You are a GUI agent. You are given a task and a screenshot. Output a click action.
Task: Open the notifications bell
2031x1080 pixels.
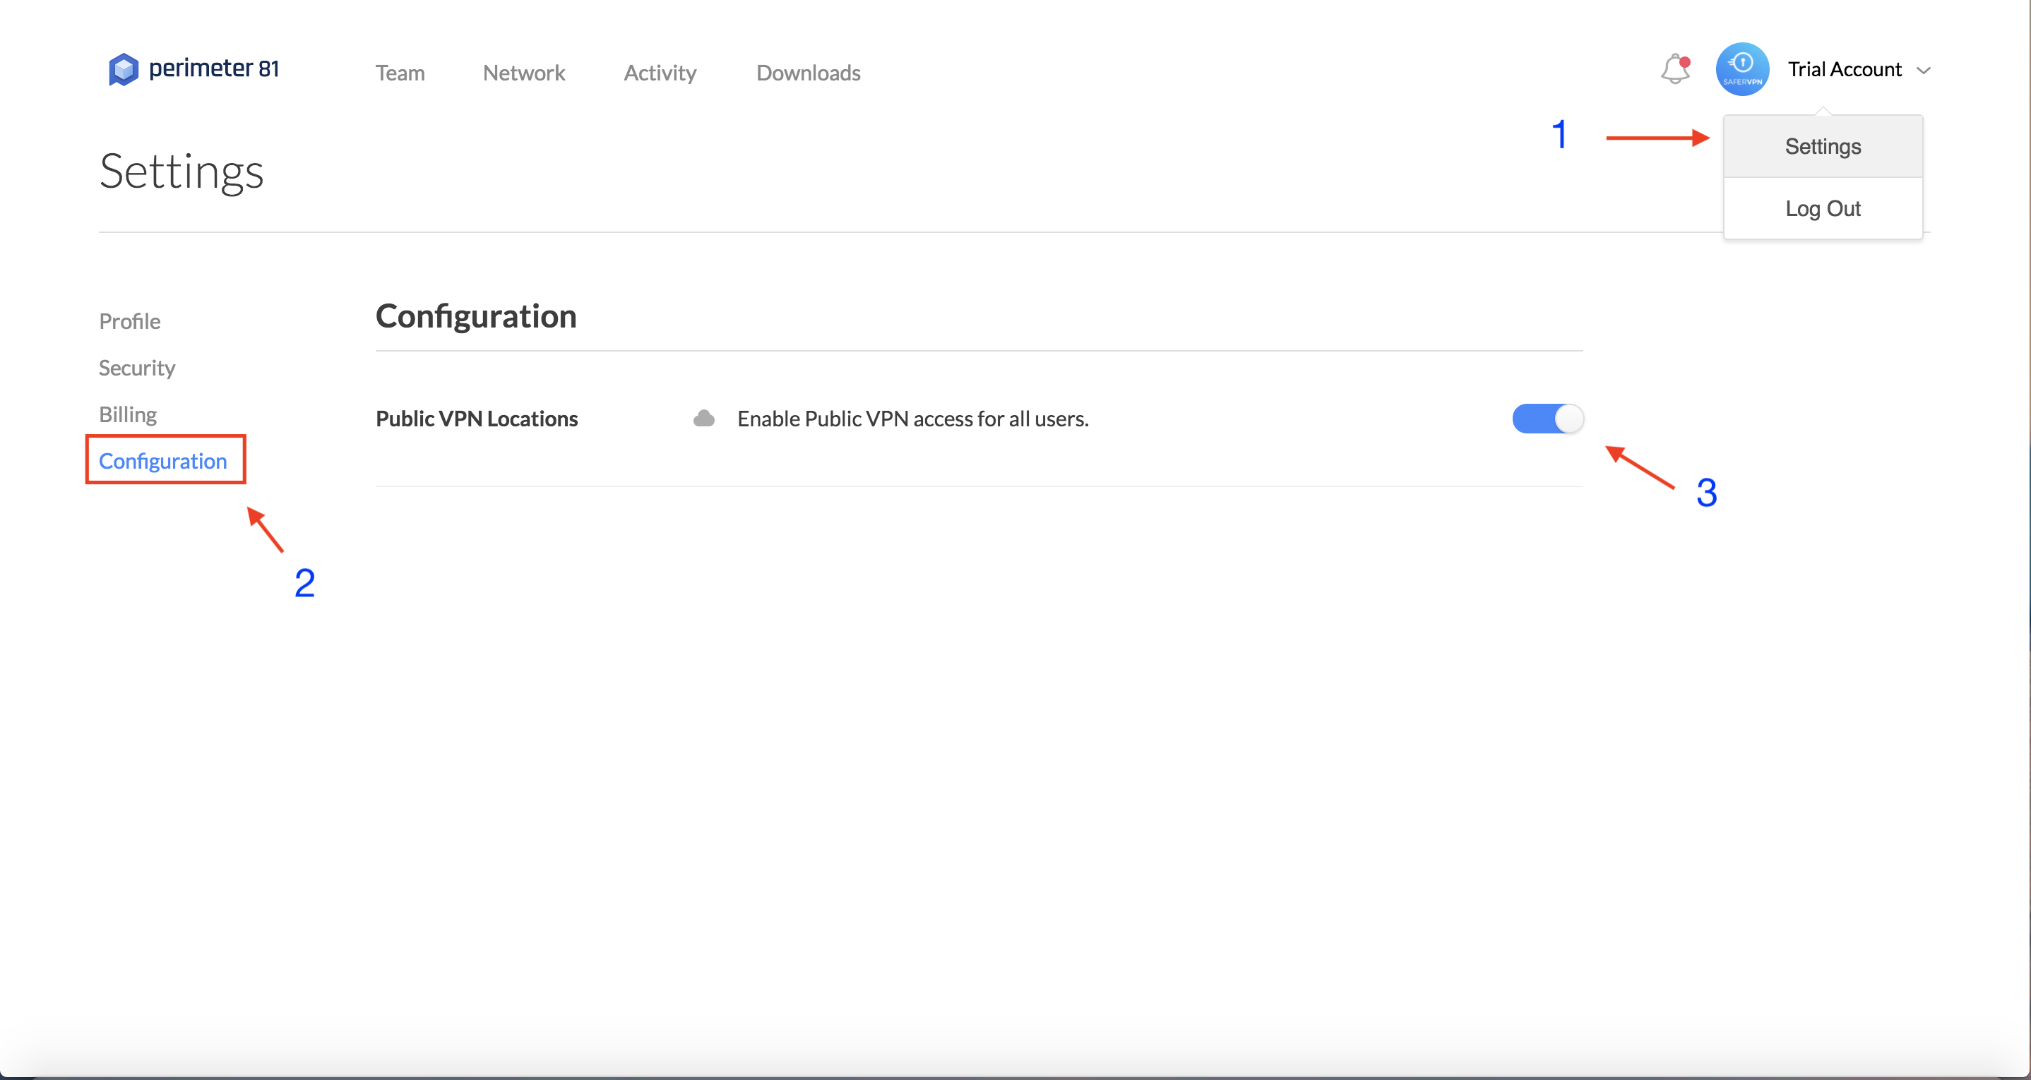click(1674, 69)
